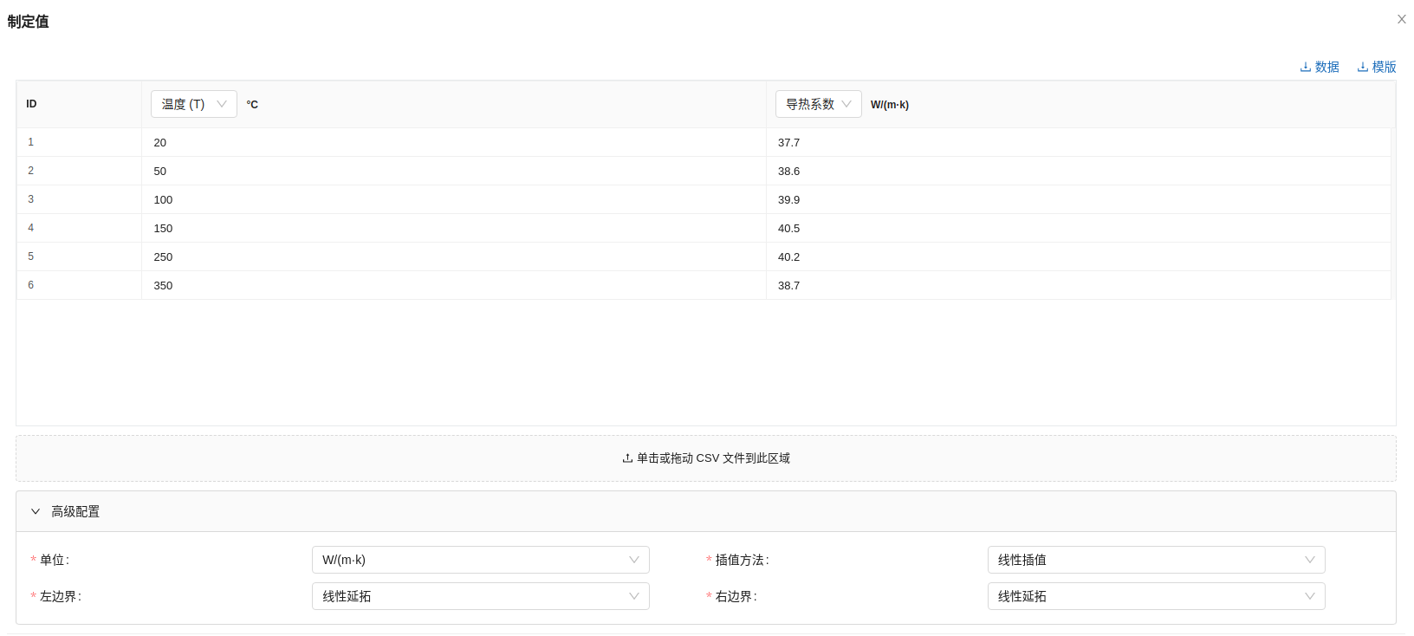Select conductivity cell 40.5
The image size is (1414, 636).
tap(1079, 228)
